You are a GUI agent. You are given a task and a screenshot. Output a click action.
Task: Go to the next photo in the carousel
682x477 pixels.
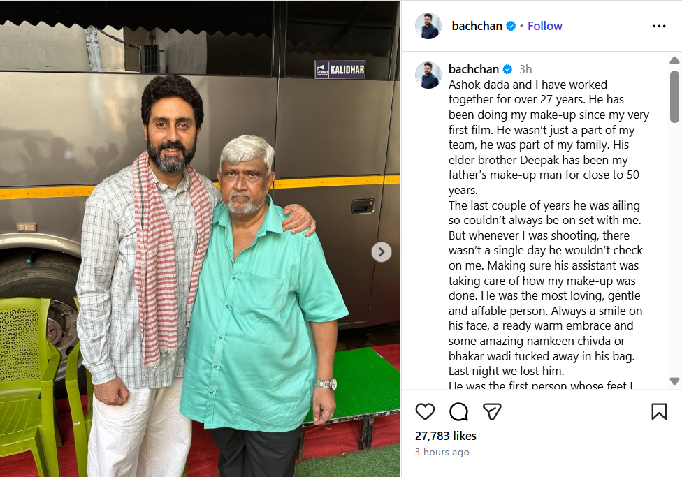click(382, 251)
